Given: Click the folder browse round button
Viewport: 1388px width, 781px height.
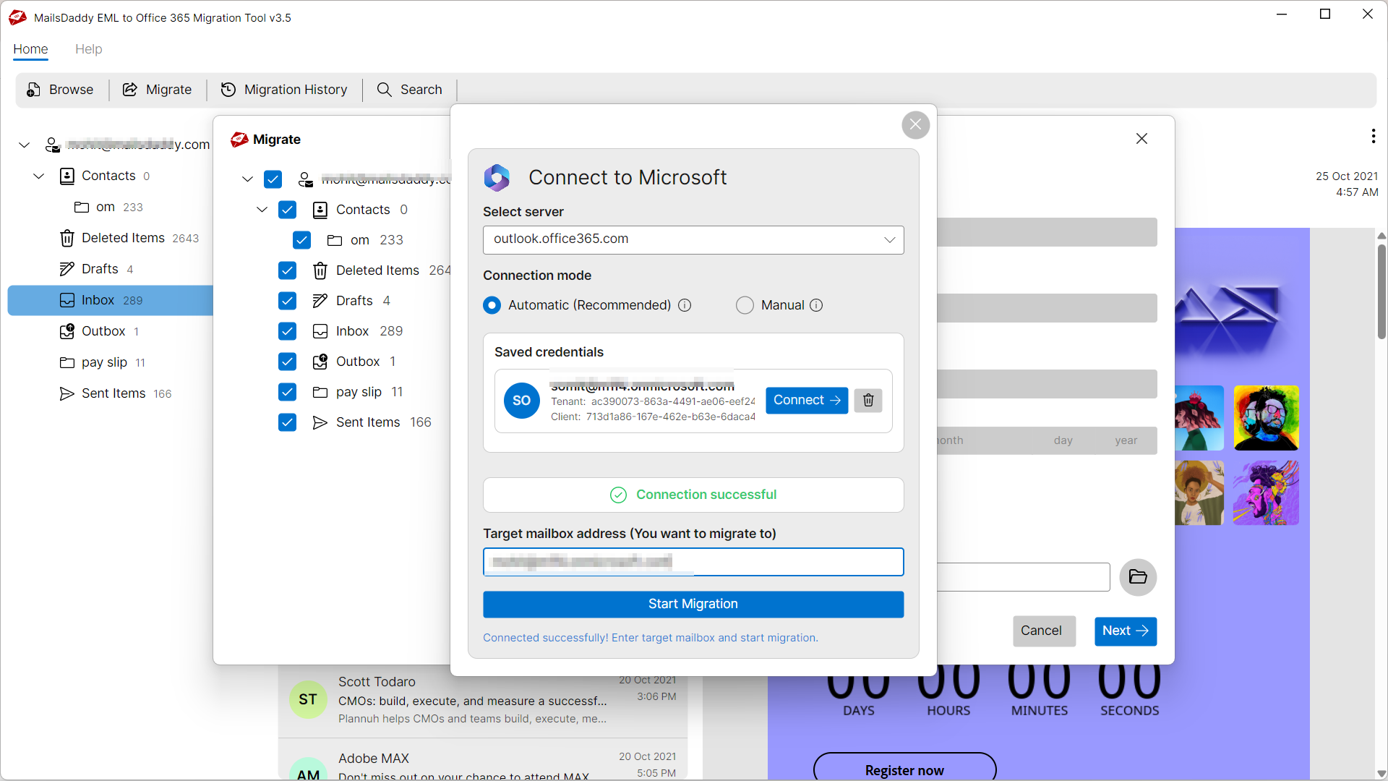Looking at the screenshot, I should pos(1138,577).
